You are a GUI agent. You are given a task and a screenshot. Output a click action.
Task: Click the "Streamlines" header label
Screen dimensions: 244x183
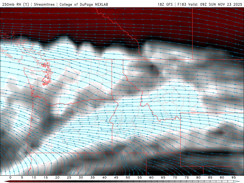pyautogui.click(x=44, y=4)
